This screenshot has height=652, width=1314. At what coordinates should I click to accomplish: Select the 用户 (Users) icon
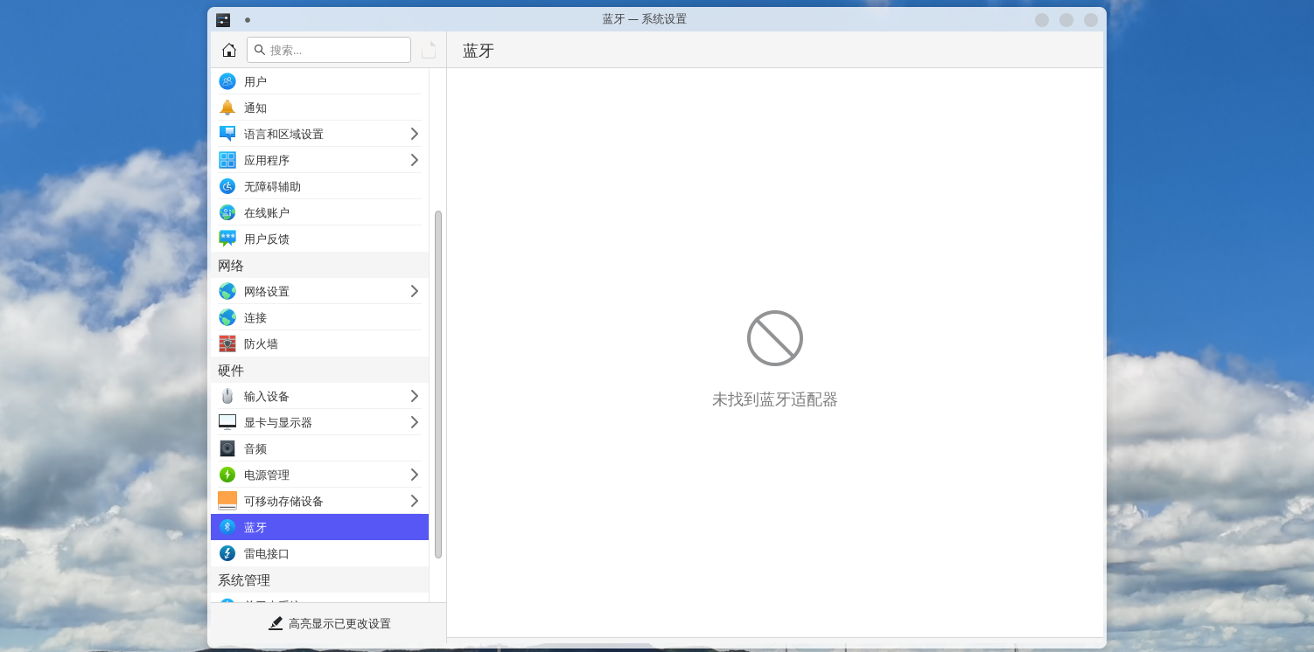point(227,81)
